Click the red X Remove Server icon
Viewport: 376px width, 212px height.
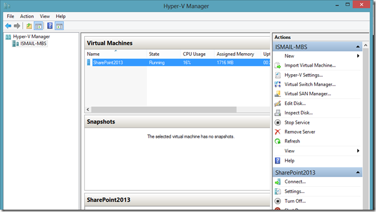click(x=278, y=131)
